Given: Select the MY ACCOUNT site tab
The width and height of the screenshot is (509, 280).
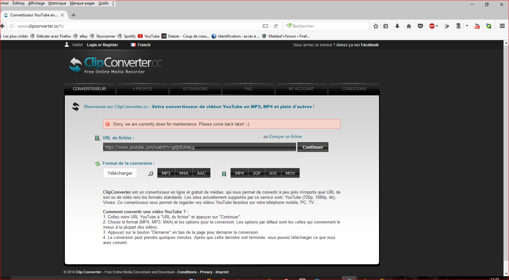Looking at the screenshot, I should pyautogui.click(x=301, y=89).
